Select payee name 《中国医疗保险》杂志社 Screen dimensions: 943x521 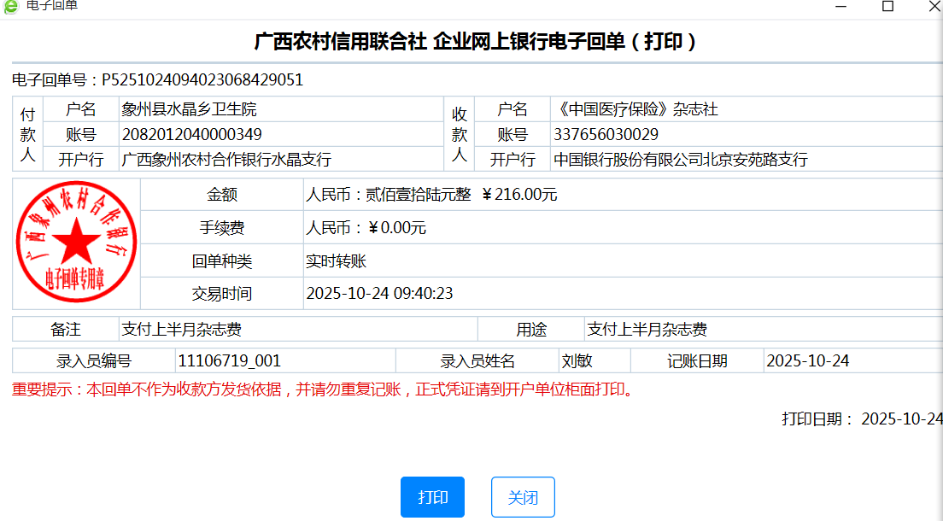point(635,109)
